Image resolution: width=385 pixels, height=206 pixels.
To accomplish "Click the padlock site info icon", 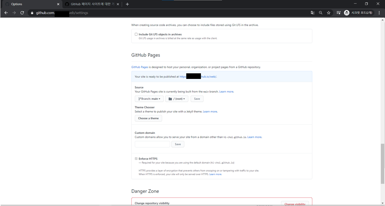I will tap(32, 13).
